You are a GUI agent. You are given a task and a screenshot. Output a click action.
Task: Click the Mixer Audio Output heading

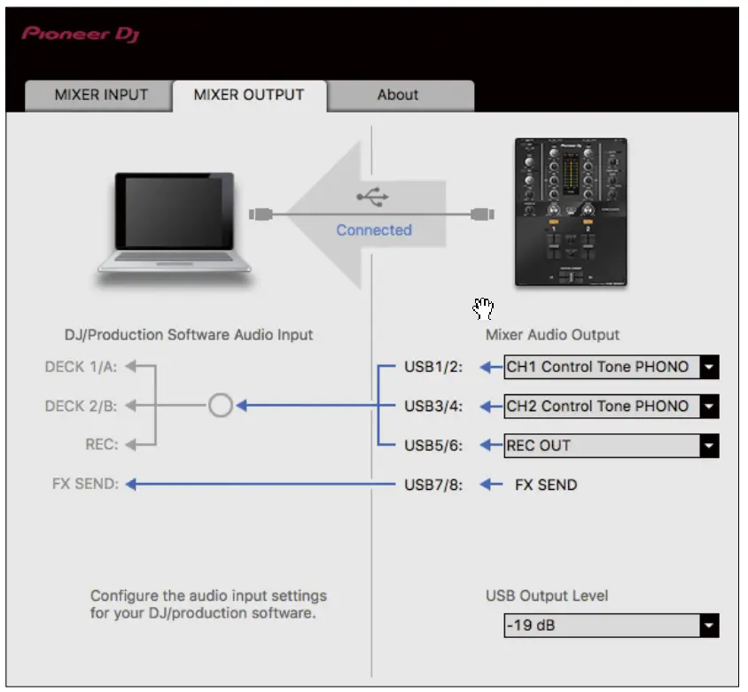pos(553,335)
